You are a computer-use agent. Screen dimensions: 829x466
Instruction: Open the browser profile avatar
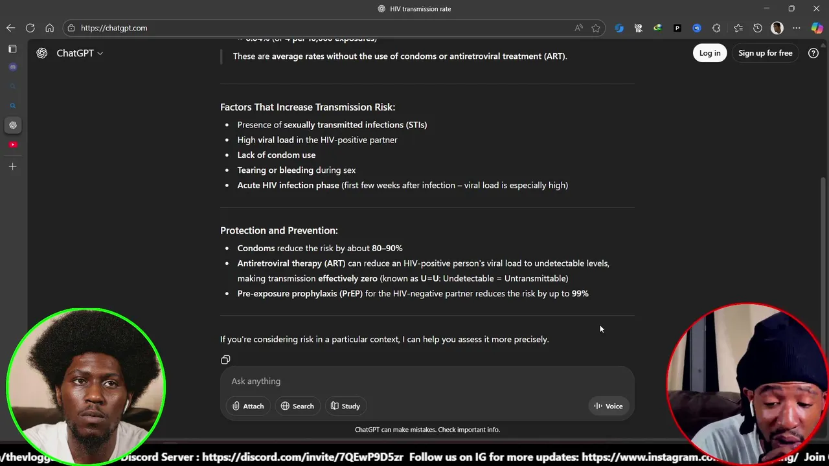coord(777,28)
